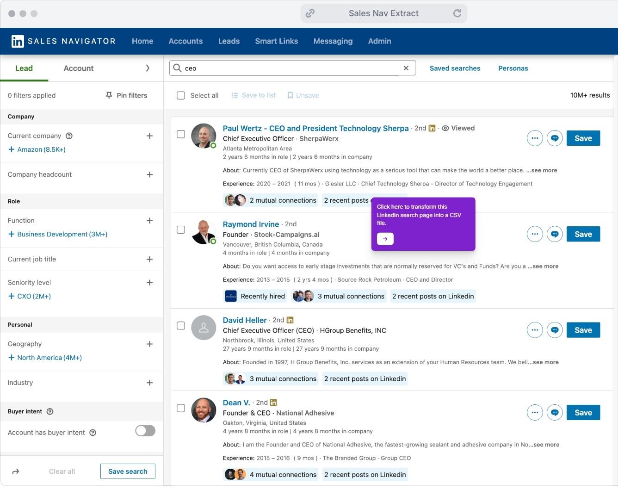Viewport: 618px width, 496px height.
Task: Open Saved searches link
Action: point(455,68)
